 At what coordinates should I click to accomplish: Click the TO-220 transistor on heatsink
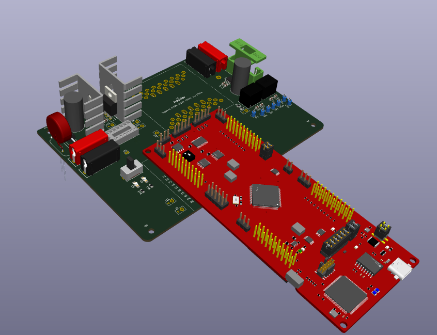tap(111, 101)
